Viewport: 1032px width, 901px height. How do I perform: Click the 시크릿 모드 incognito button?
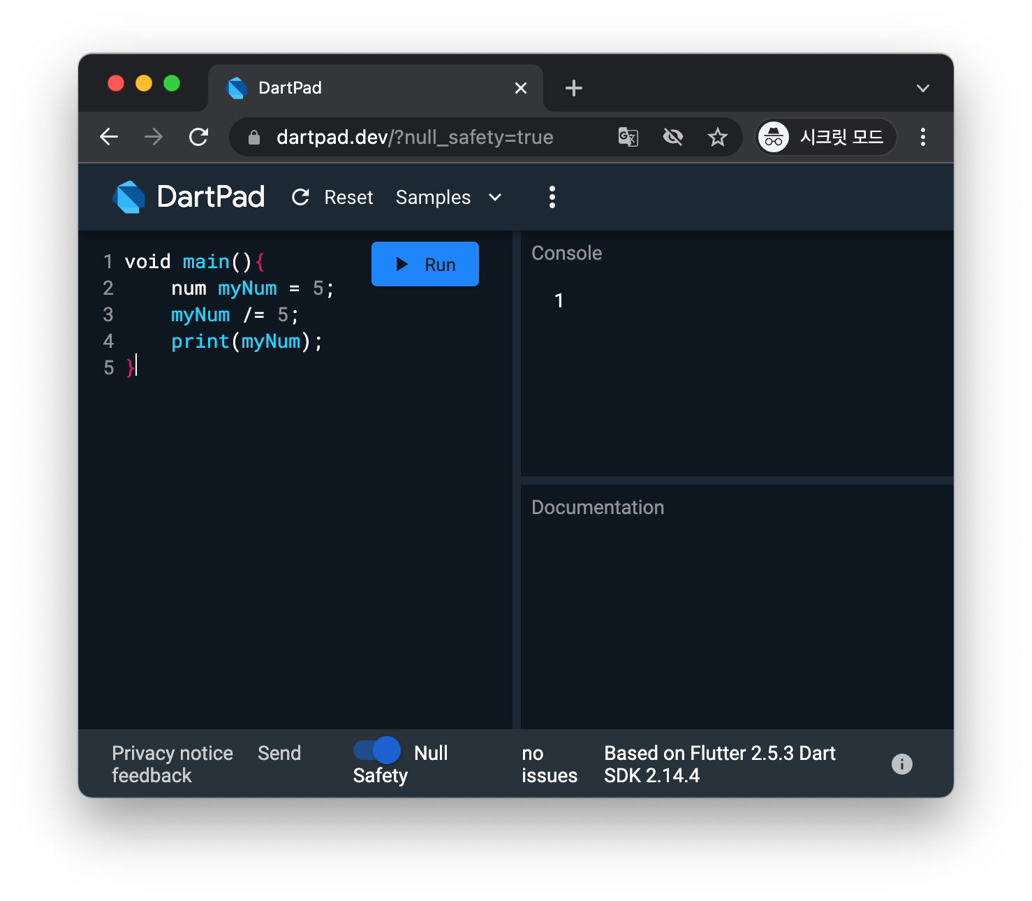click(827, 137)
